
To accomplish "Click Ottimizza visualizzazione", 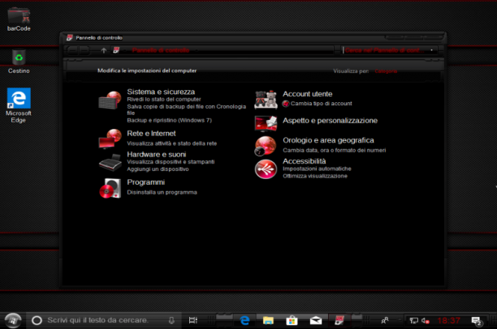I will coord(315,176).
